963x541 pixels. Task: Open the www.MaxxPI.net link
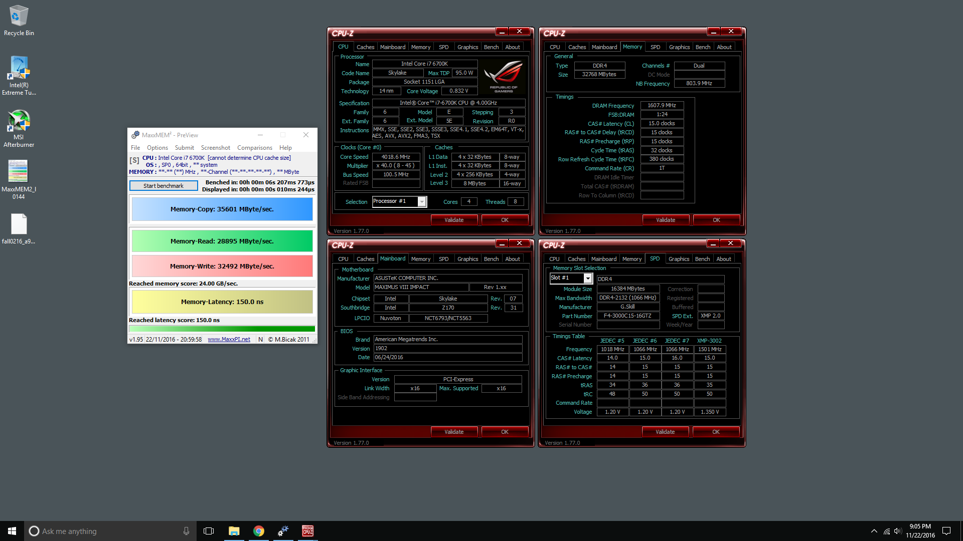tap(229, 339)
